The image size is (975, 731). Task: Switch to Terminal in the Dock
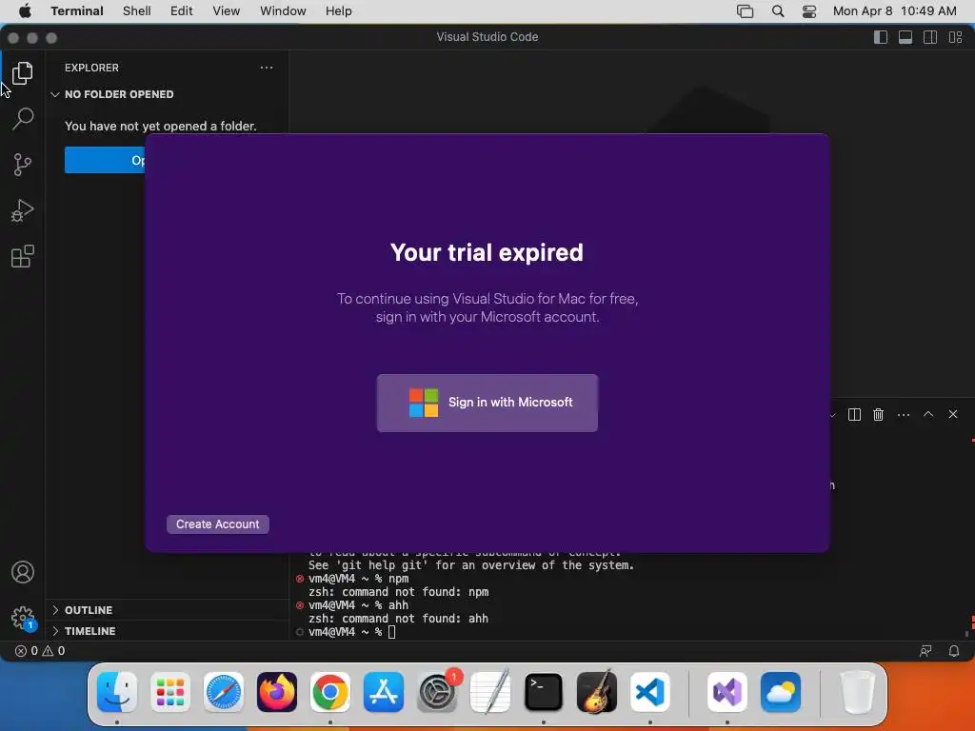(x=544, y=692)
